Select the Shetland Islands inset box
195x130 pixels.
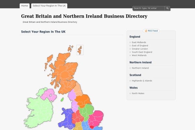pos(80,50)
